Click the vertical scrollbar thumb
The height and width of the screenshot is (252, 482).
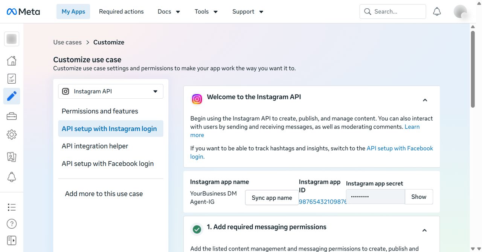[473, 69]
